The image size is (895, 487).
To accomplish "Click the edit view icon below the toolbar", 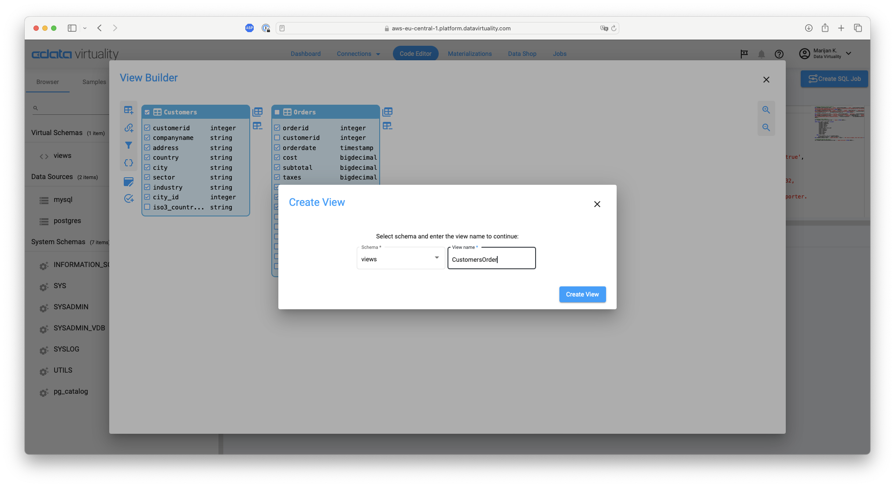I will (129, 182).
